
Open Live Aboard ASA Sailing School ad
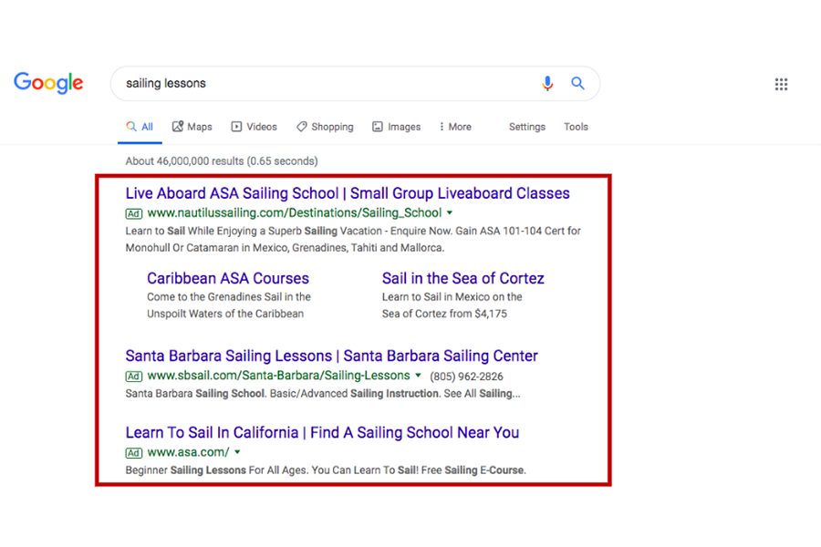[x=348, y=193]
